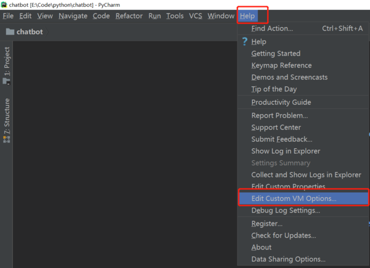Click the chatbot folder icon in breadcrumb

coord(10,31)
